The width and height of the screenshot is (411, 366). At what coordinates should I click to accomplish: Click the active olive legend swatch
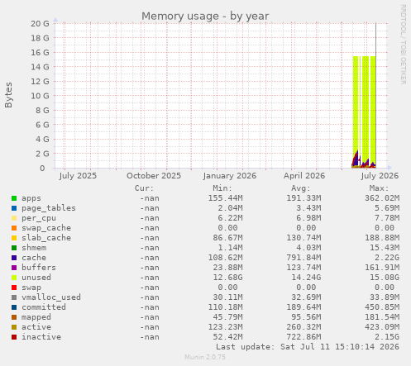14,327
